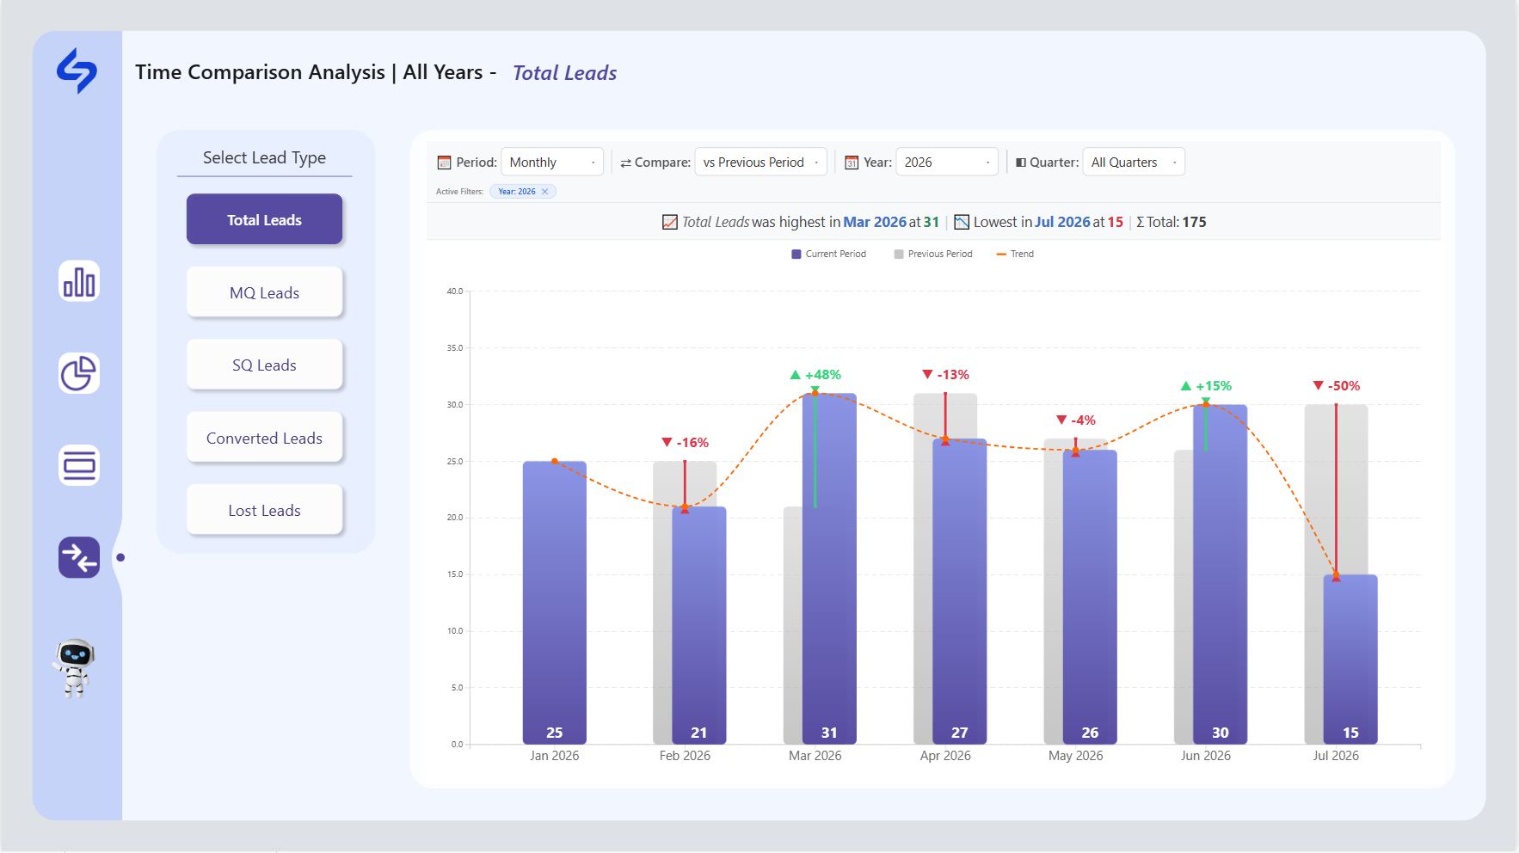The height and width of the screenshot is (853, 1519).
Task: Click the calendar icon beside Year
Action: 852,163
